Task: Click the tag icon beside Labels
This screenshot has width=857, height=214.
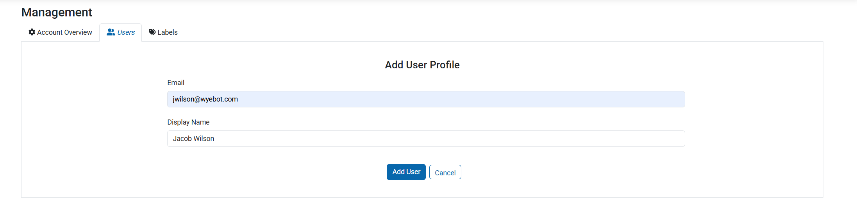Action: pyautogui.click(x=152, y=32)
